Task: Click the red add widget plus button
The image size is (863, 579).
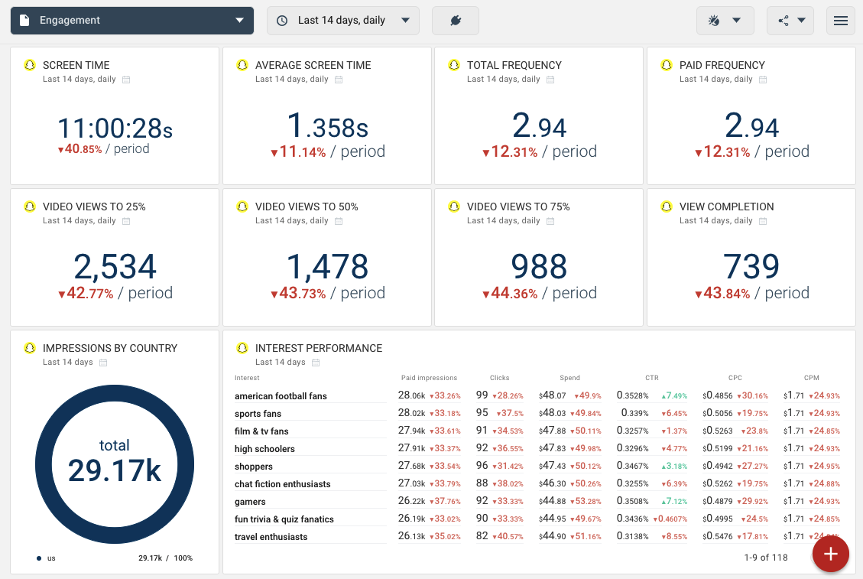Action: pos(831,554)
